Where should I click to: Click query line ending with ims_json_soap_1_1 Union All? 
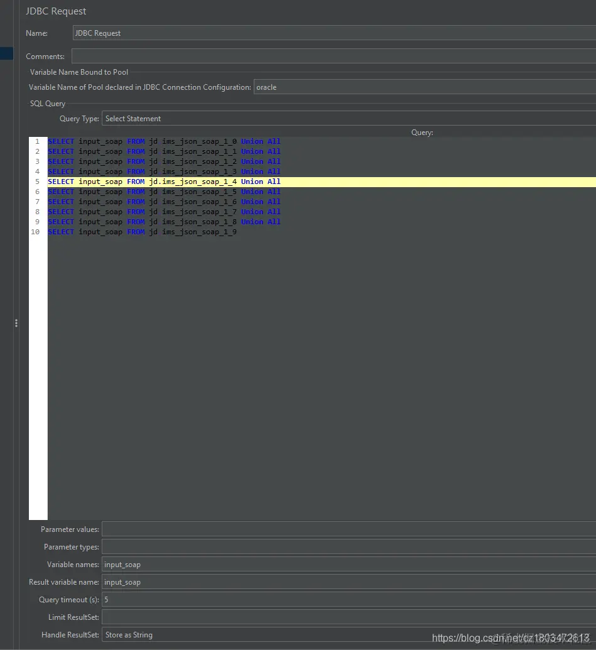pyautogui.click(x=164, y=151)
